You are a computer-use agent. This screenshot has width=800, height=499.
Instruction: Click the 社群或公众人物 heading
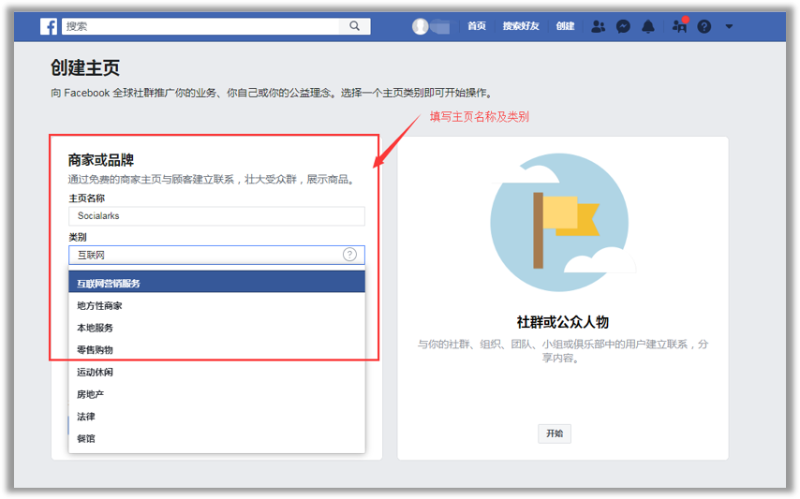tap(563, 322)
